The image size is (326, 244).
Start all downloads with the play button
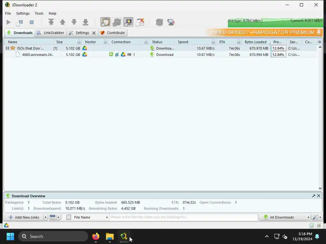9,22
